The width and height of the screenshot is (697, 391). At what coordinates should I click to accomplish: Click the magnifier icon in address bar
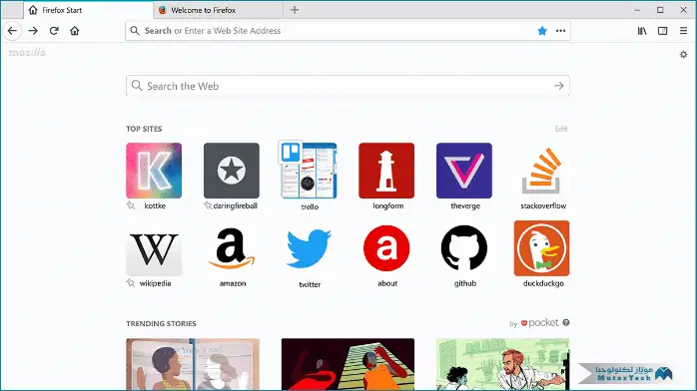[135, 30]
